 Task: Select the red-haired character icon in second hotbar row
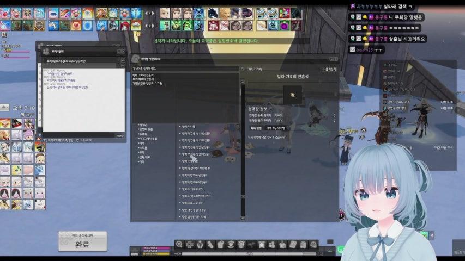point(124,26)
